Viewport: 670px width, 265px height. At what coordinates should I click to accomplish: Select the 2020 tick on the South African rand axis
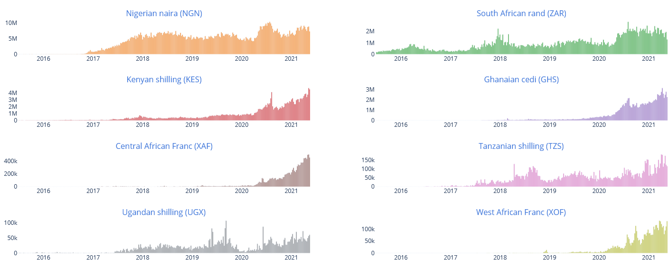[x=599, y=58]
